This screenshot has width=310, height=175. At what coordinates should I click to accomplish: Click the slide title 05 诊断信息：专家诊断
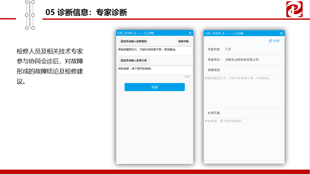tap(86, 12)
